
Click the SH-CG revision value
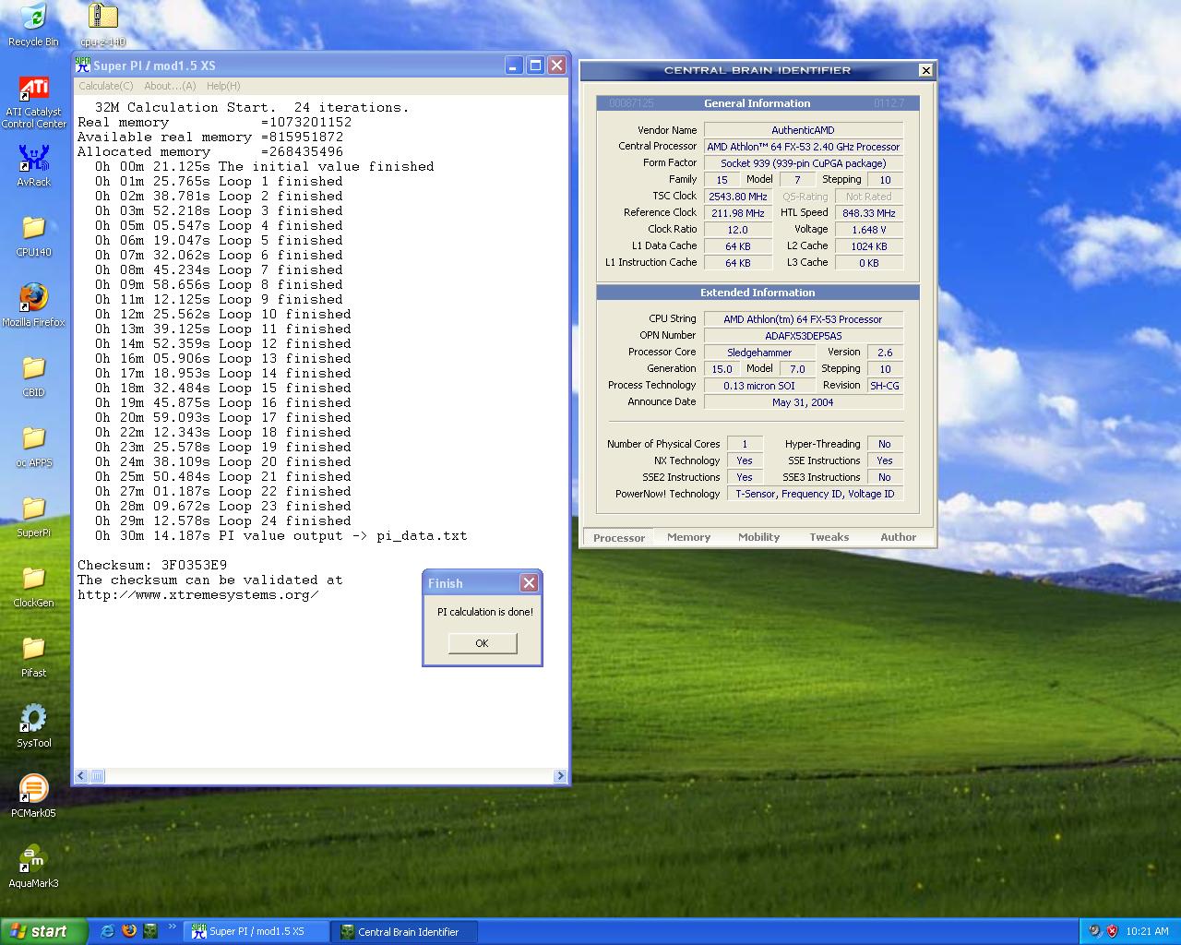[885, 386]
